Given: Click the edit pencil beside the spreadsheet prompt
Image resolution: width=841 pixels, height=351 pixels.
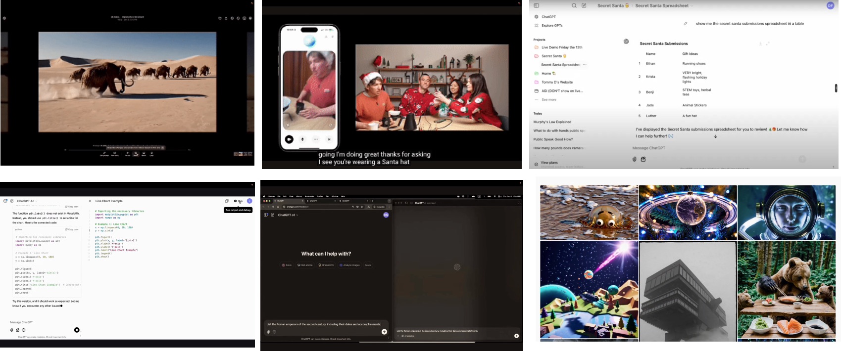Looking at the screenshot, I should [x=686, y=24].
